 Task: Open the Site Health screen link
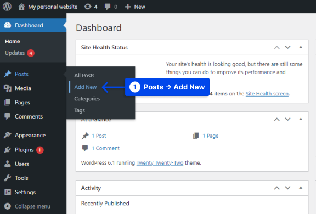pos(267,94)
